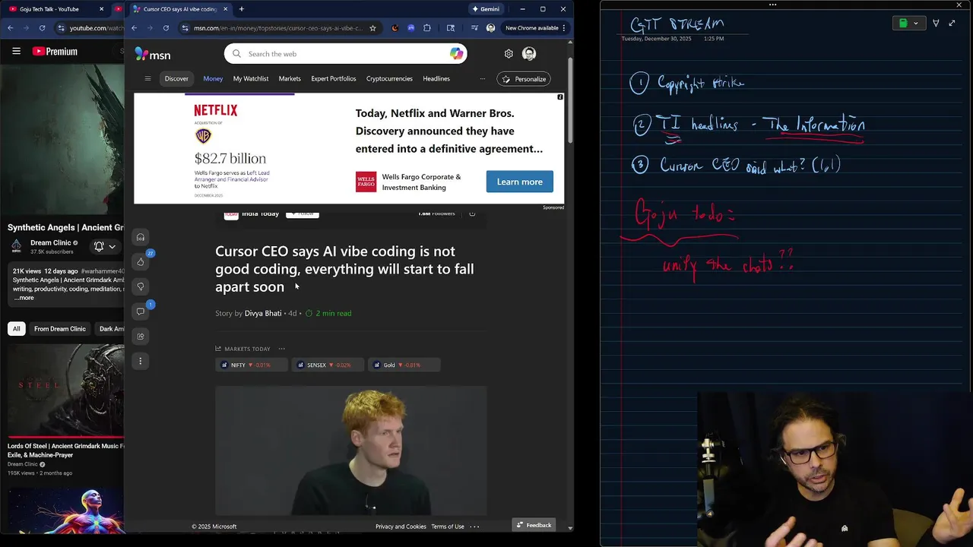Viewport: 973px width, 547px height.
Task: Click NIFTY market ticker
Action: (x=251, y=365)
